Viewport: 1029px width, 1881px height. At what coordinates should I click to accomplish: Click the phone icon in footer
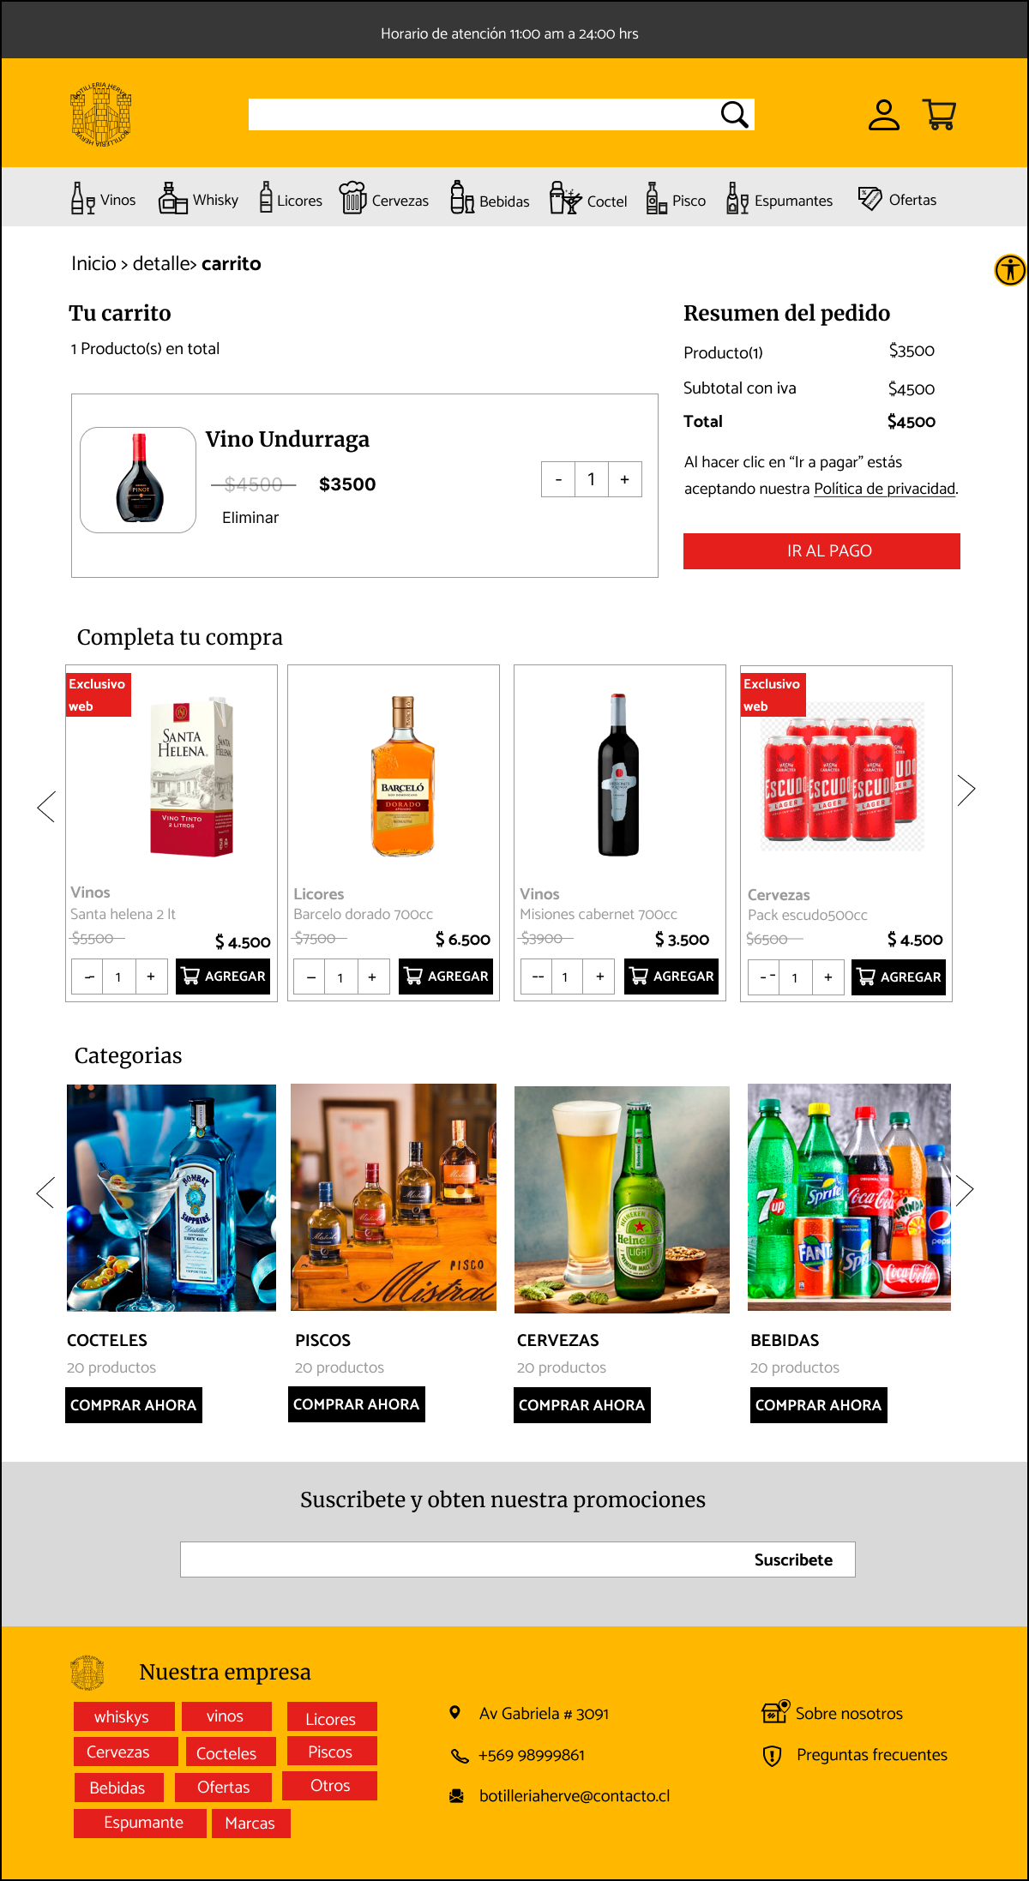[460, 1756]
